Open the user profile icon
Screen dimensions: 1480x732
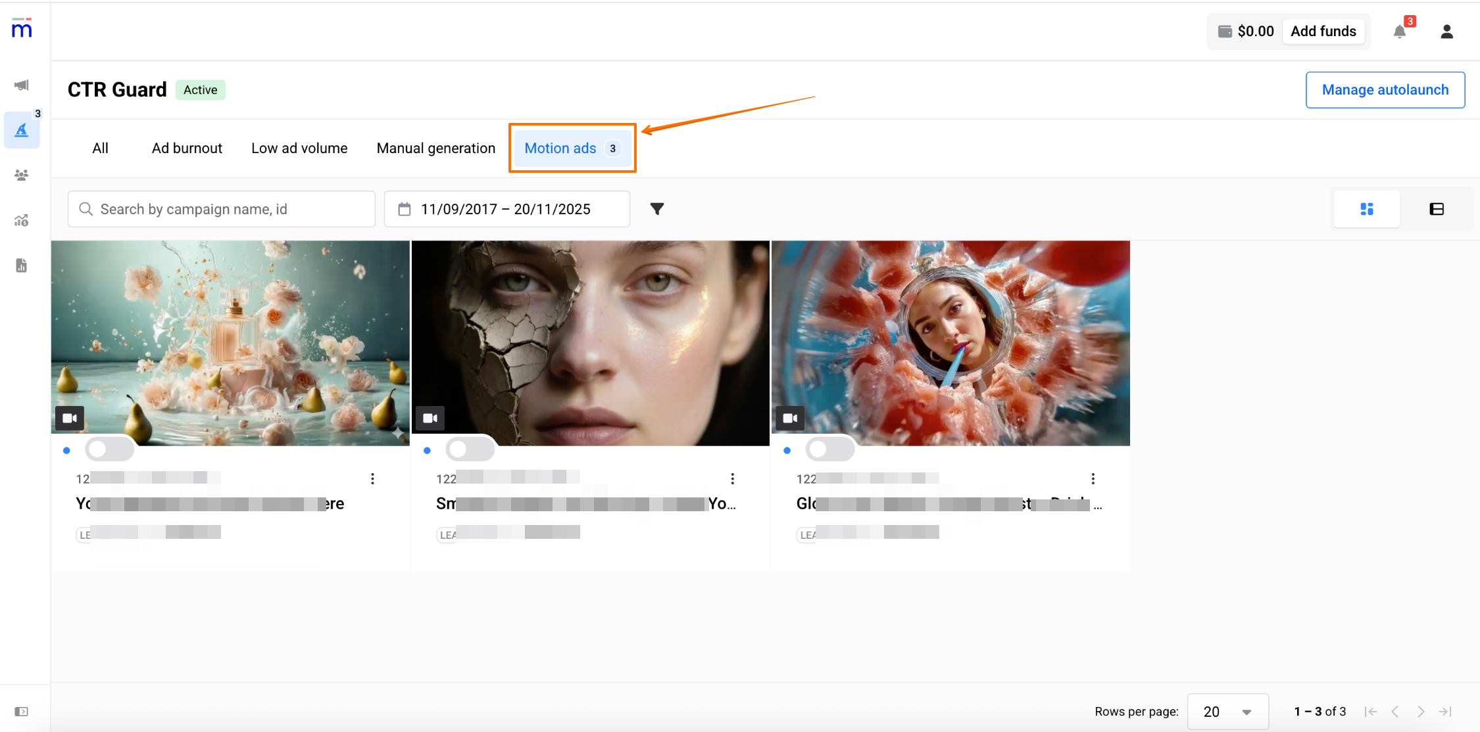[1446, 32]
